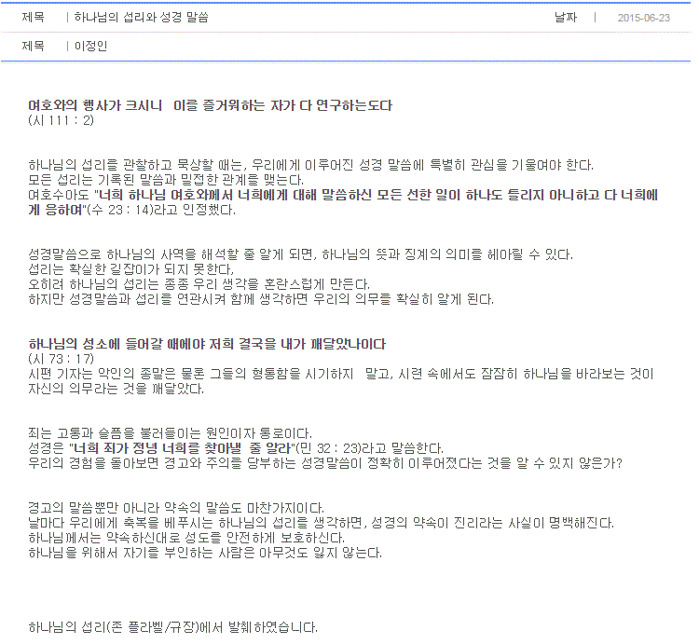The width and height of the screenshot is (699, 644).
Task: Click the line starting 날마다 우리에게 축복을 베푸시는
Action: point(321,523)
